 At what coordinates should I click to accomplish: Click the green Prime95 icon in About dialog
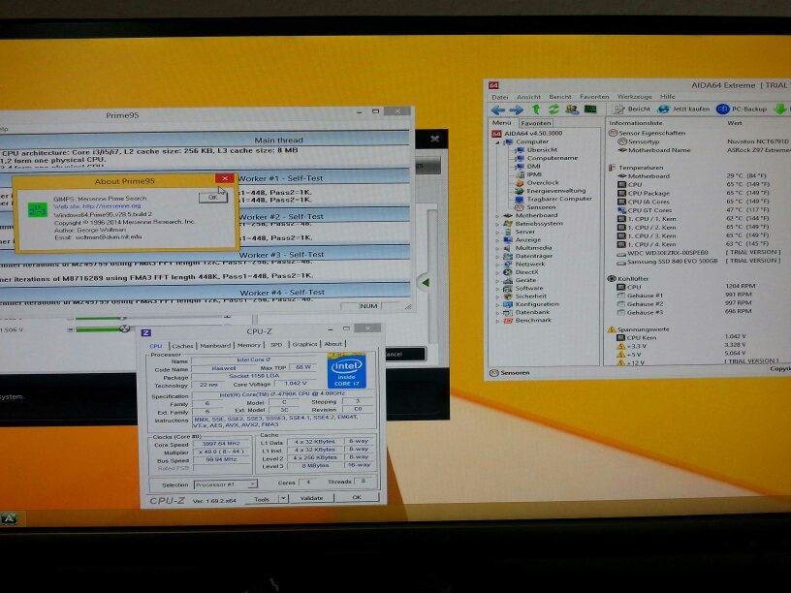pyautogui.click(x=38, y=209)
